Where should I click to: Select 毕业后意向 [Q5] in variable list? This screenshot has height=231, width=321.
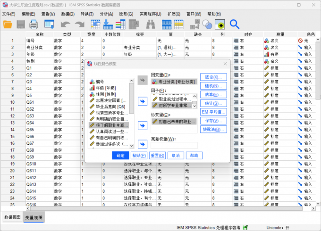pos(109,107)
